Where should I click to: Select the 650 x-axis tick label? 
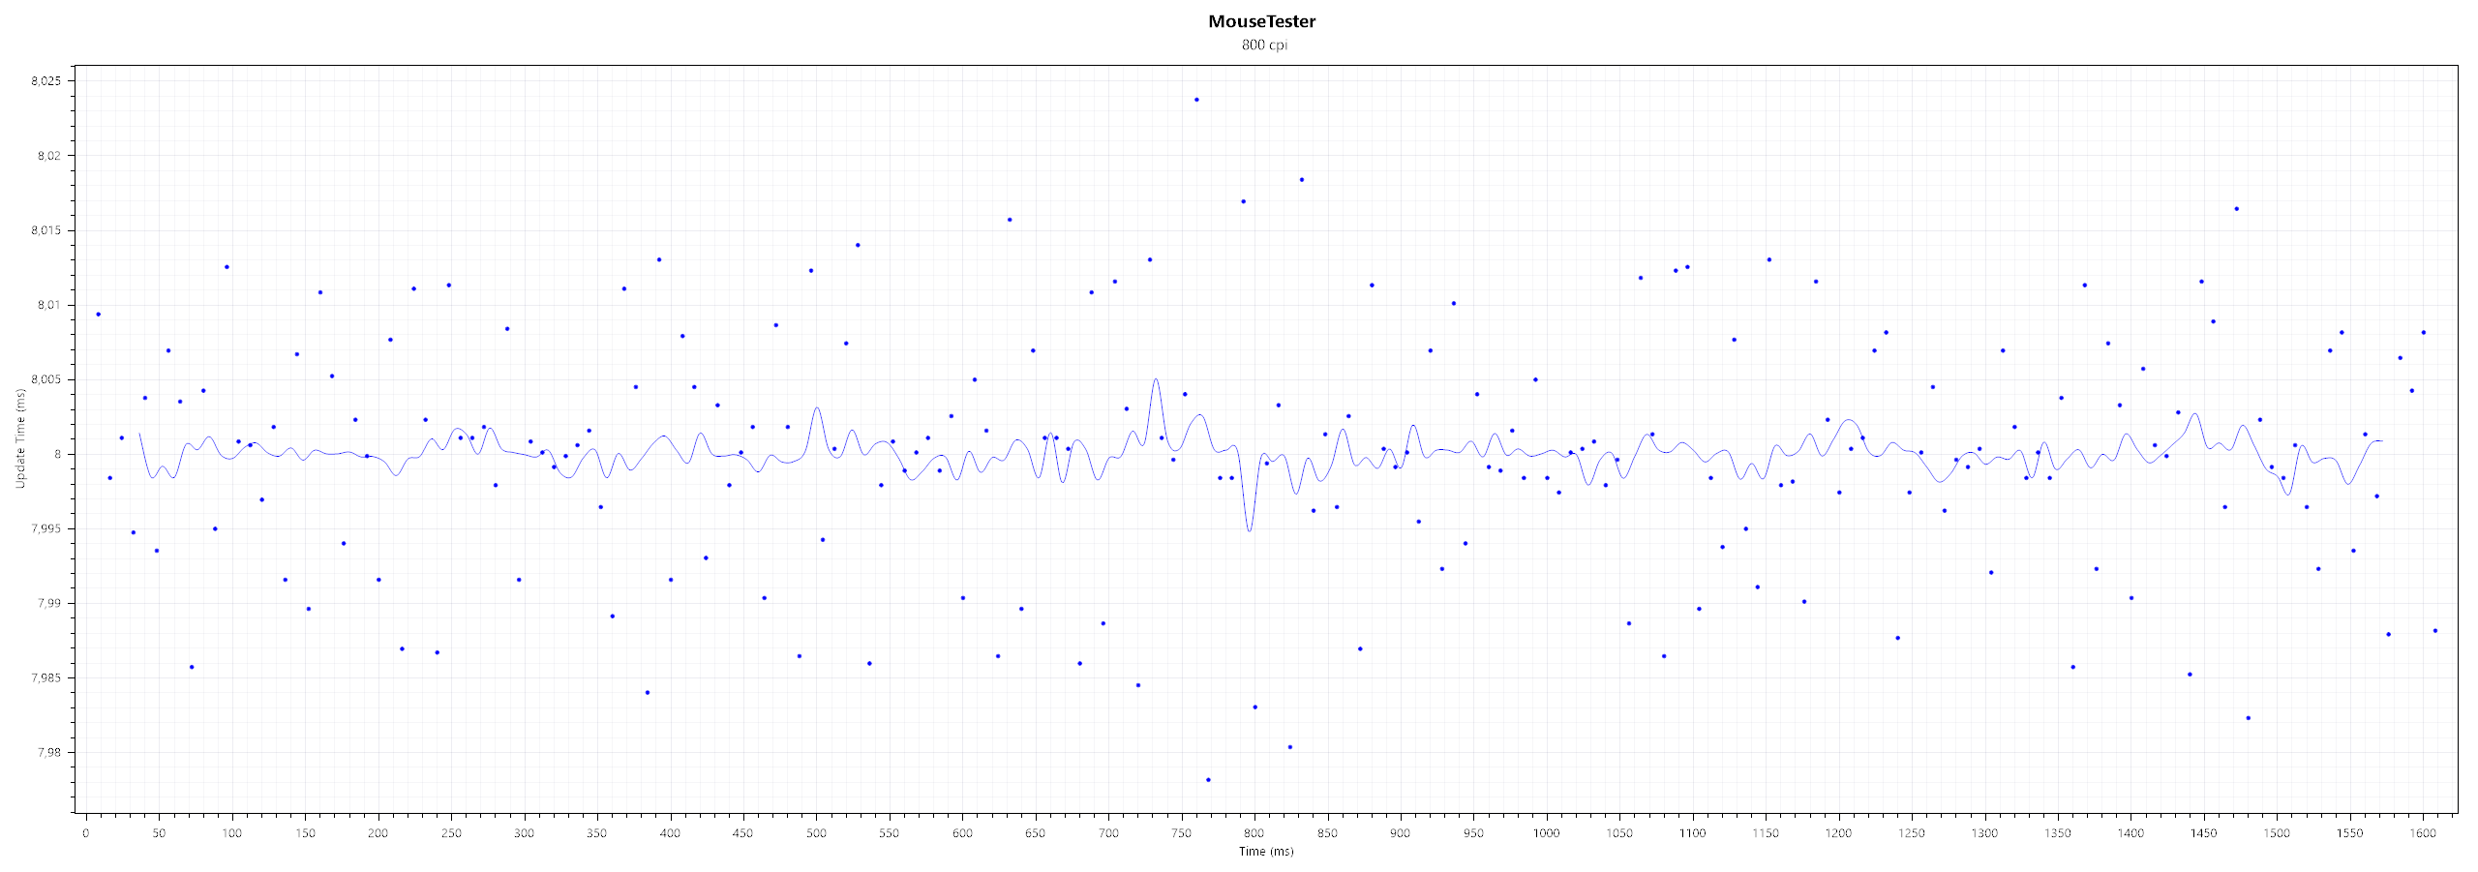(1036, 832)
